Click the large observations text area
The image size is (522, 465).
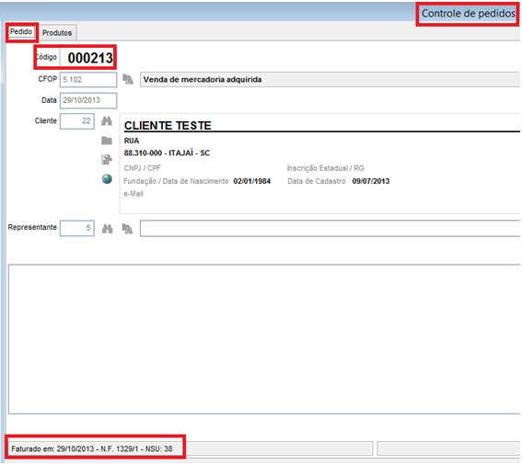point(264,339)
